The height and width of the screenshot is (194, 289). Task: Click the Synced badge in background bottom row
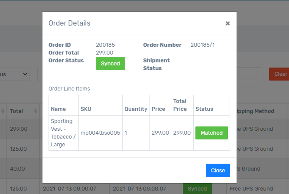[197, 189]
